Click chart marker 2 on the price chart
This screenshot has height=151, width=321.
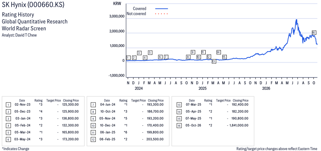click(x=134, y=58)
